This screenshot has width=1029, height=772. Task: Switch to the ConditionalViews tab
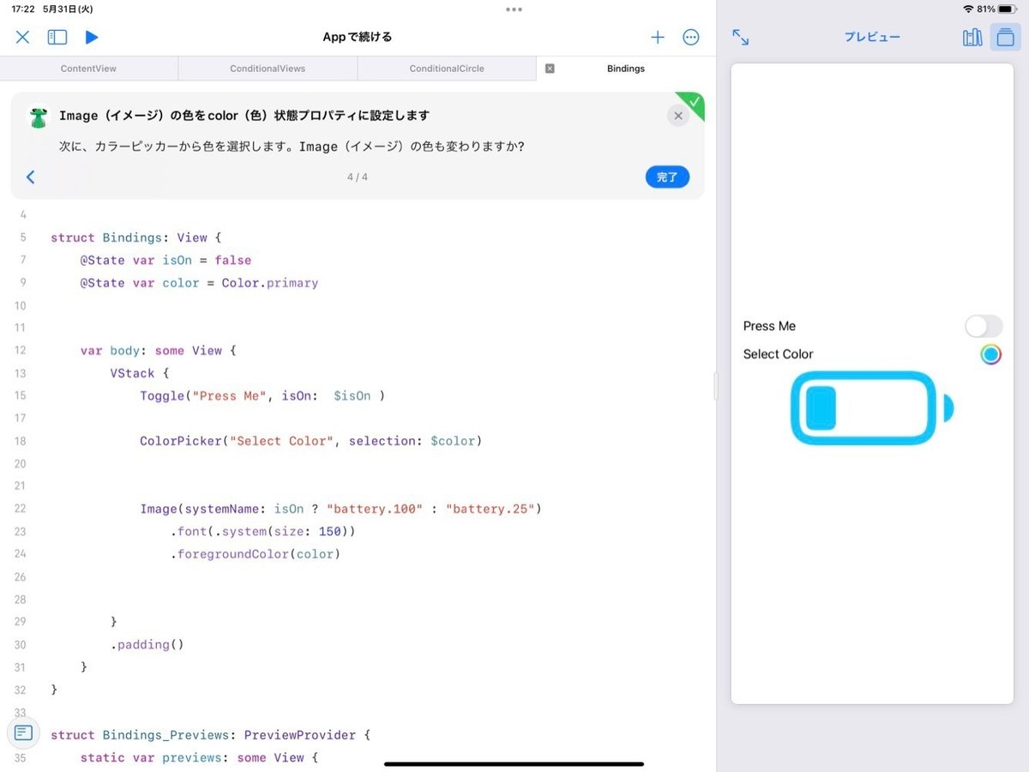point(268,69)
